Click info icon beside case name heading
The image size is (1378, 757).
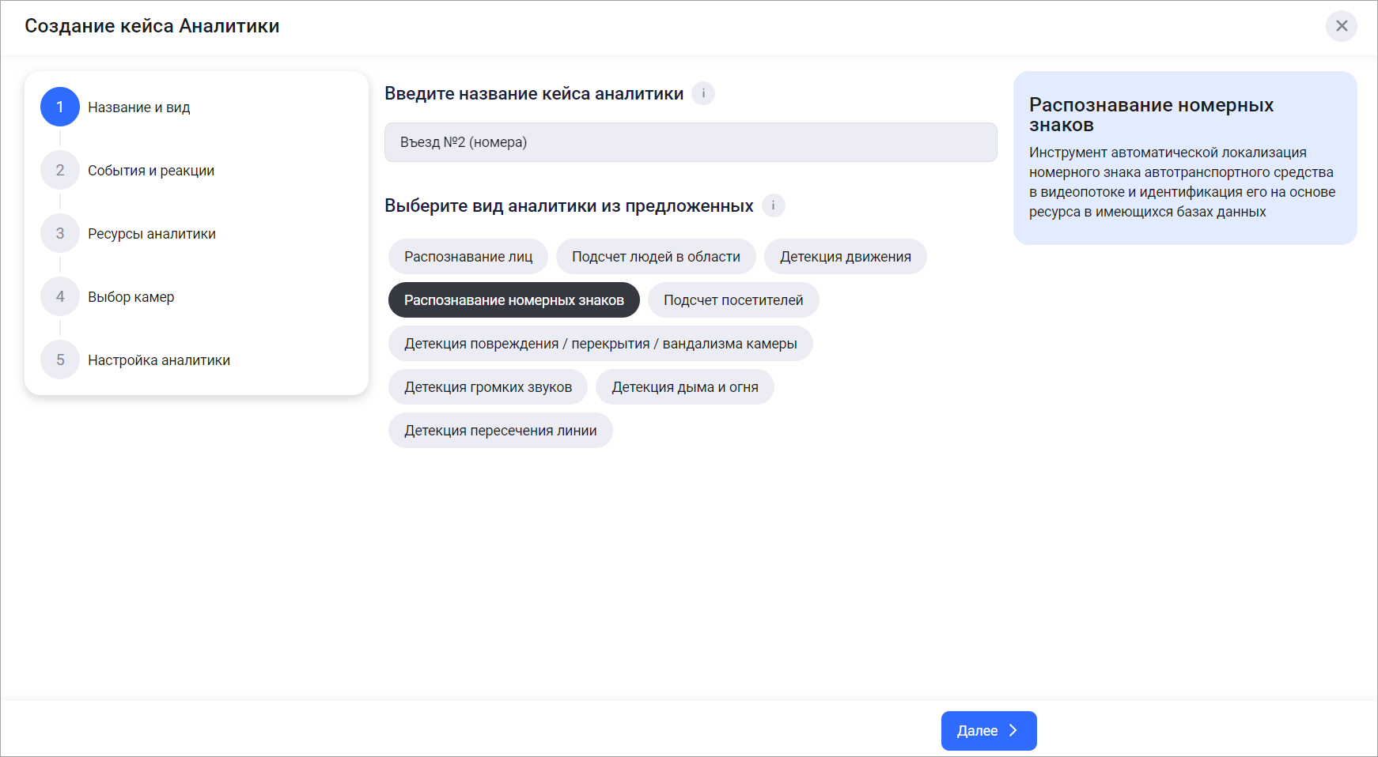[x=702, y=93]
